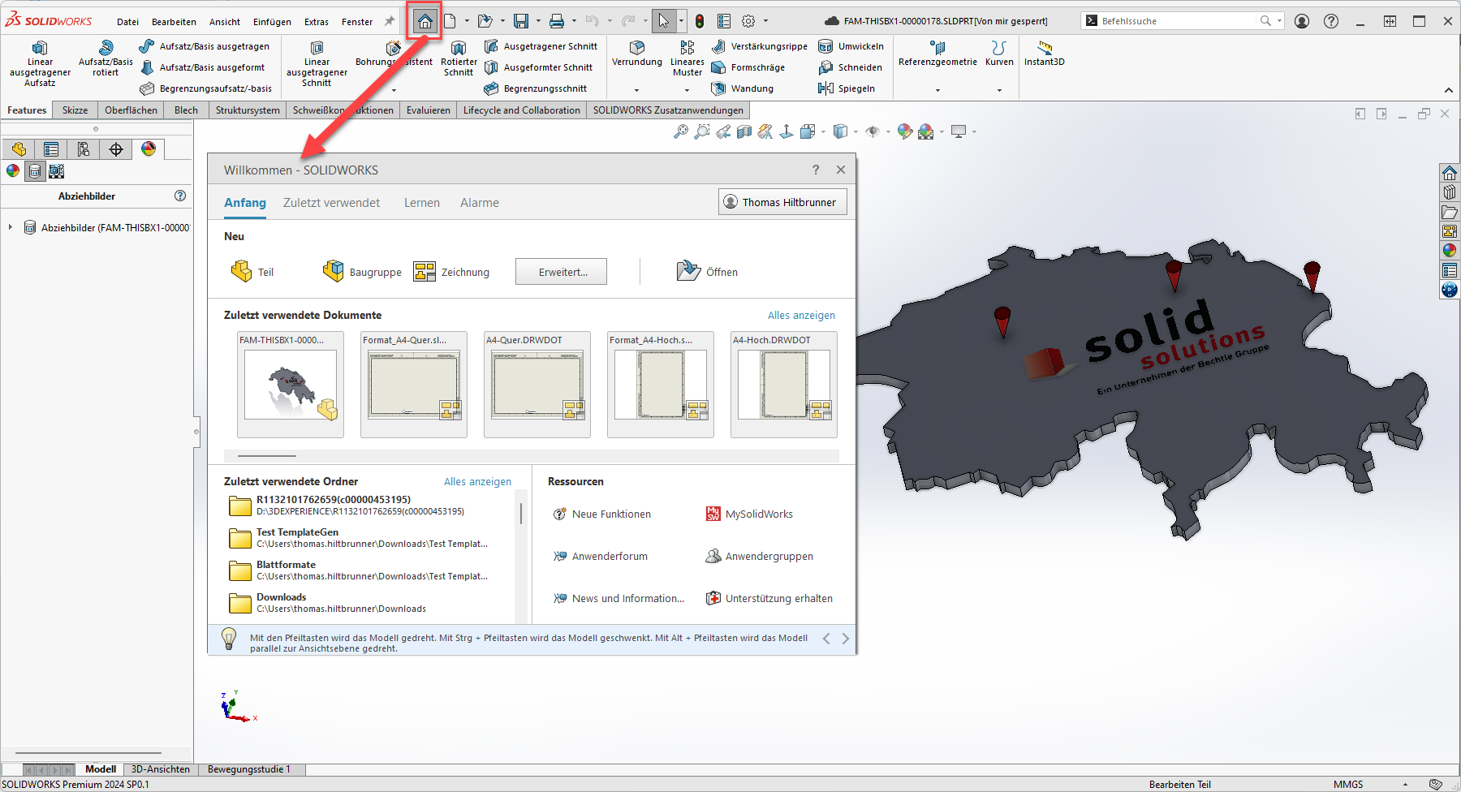
Task: Expand the Kurven dropdown arrow
Action: pyautogui.click(x=999, y=90)
